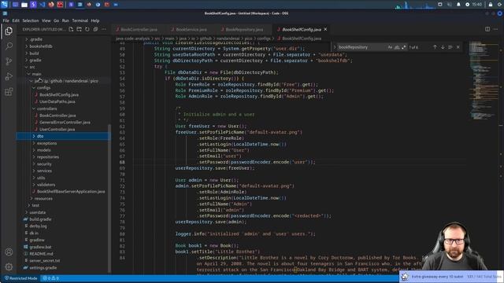Split the editor to the right

487,29
